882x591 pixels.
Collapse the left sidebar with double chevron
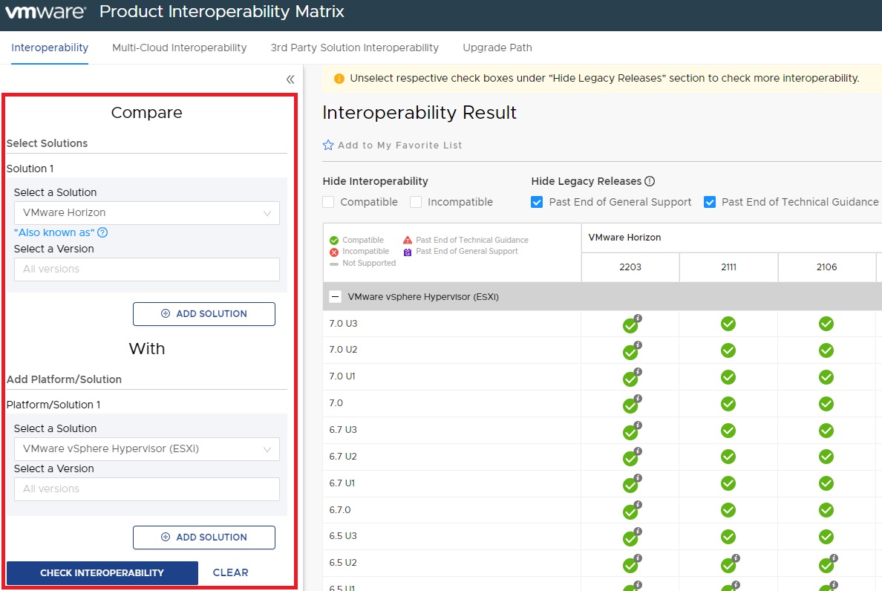(290, 79)
